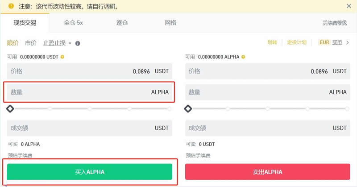This screenshot has width=357, height=187.
Task: Click the arrow next to EUR 买币
Action: tap(348, 42)
